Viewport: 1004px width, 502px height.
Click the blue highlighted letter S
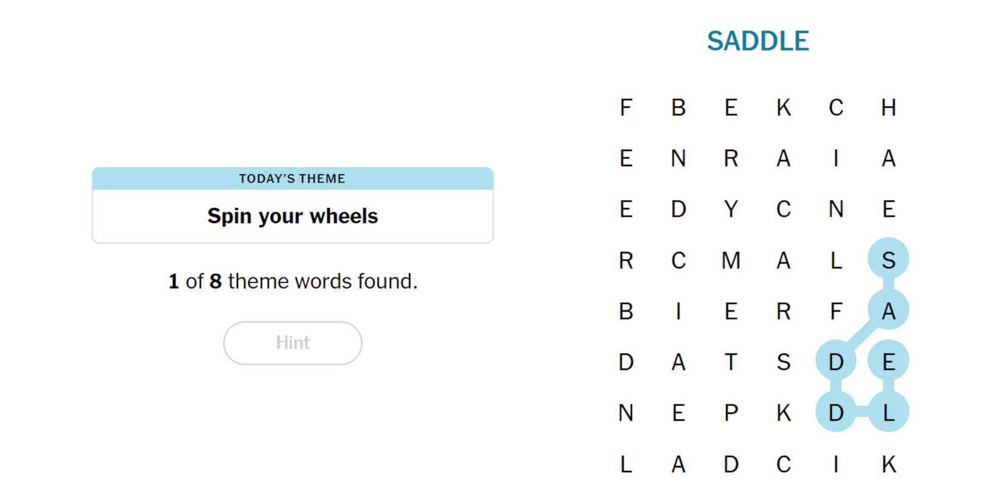click(x=888, y=260)
